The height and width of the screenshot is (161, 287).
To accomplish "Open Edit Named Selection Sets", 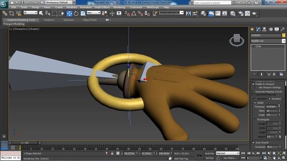I will 155,13.
